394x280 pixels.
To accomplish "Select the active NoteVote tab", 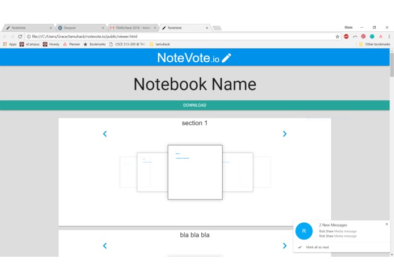I will 185,28.
